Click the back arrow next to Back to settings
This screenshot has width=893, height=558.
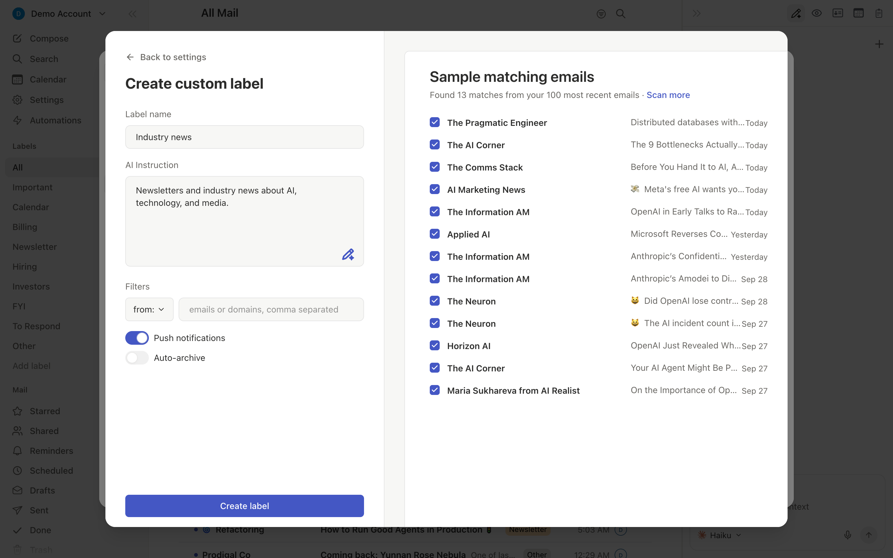click(130, 57)
